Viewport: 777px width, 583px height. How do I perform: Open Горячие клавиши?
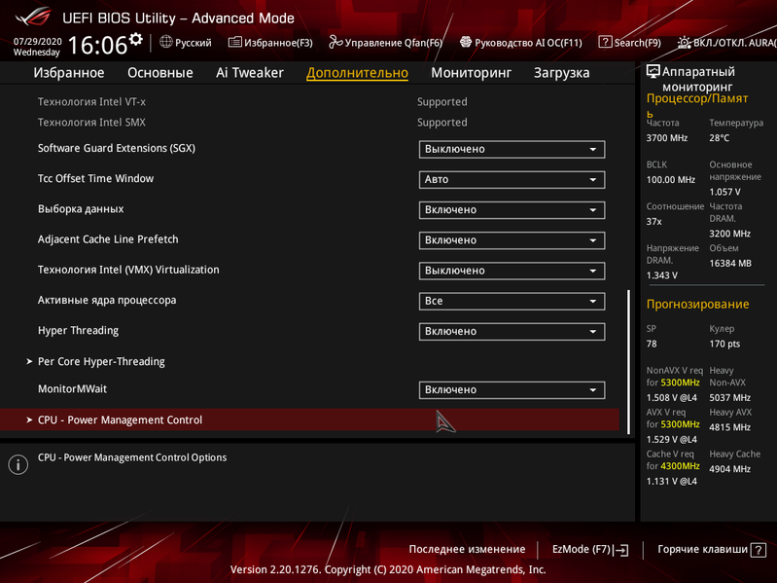coord(711,549)
